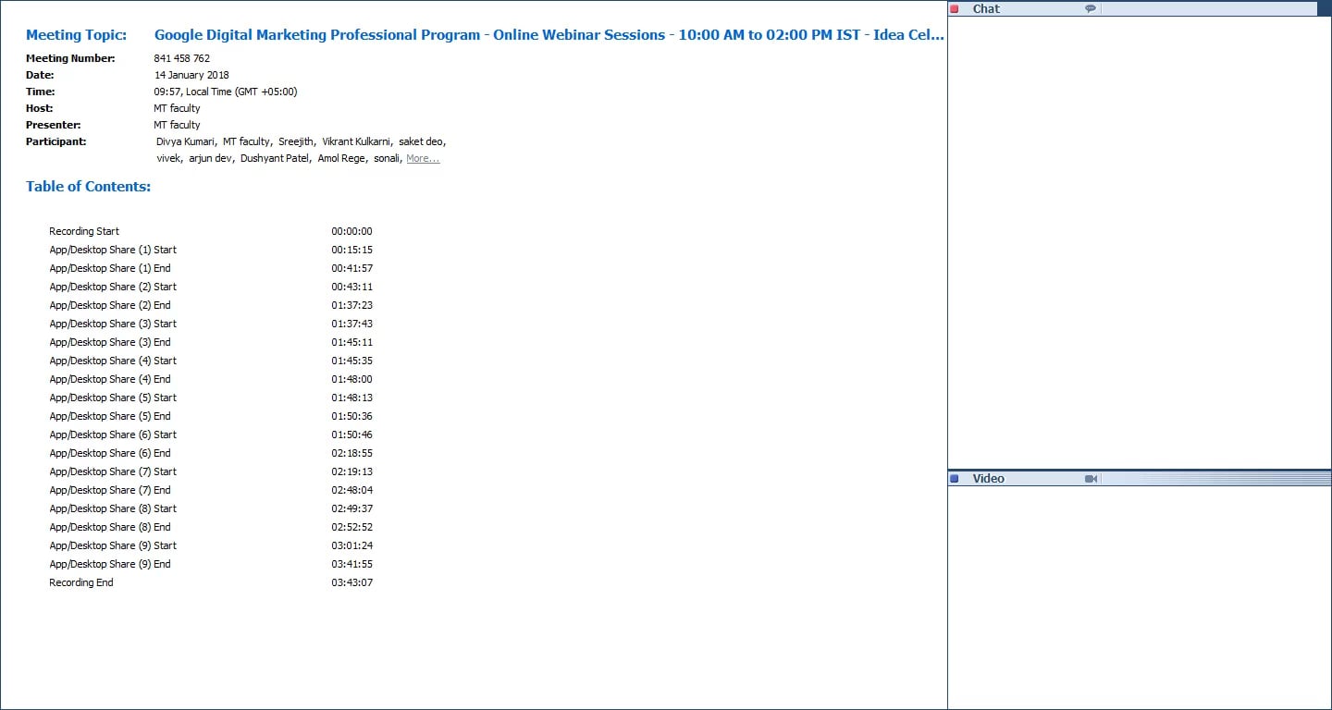This screenshot has height=710, width=1332.
Task: Select App/Desktop Share (3) End entry
Action: pyautogui.click(x=110, y=343)
